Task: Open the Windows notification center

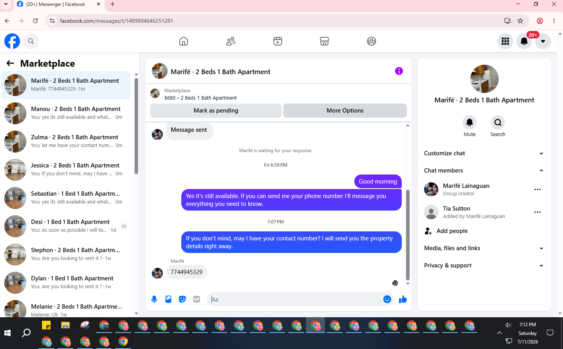Action: point(550,333)
